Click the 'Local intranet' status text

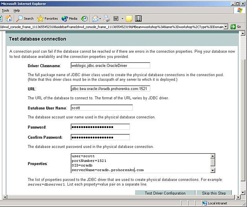pos(217,203)
